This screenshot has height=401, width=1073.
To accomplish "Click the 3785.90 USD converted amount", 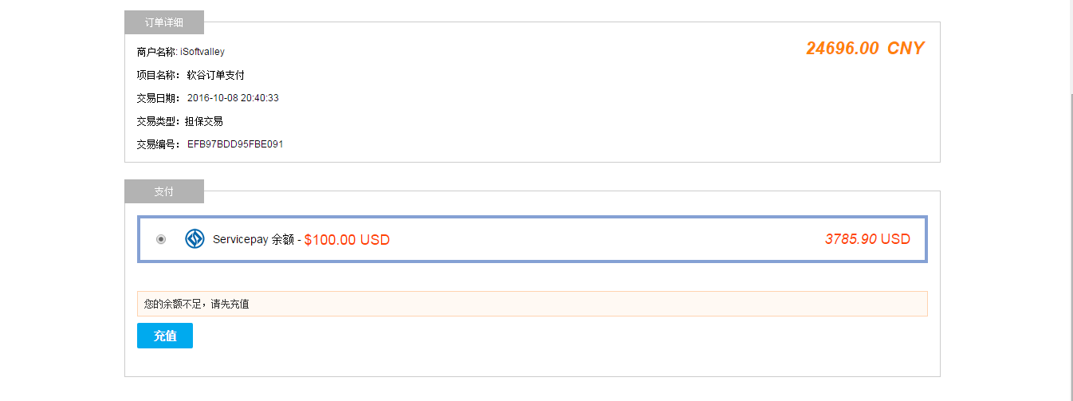I will 867,239.
